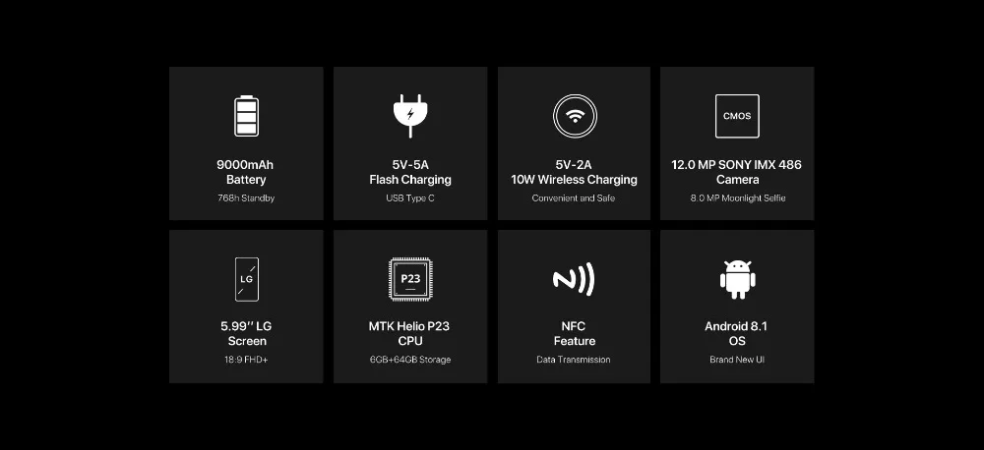Click the NFC symbol icon

[x=574, y=279]
